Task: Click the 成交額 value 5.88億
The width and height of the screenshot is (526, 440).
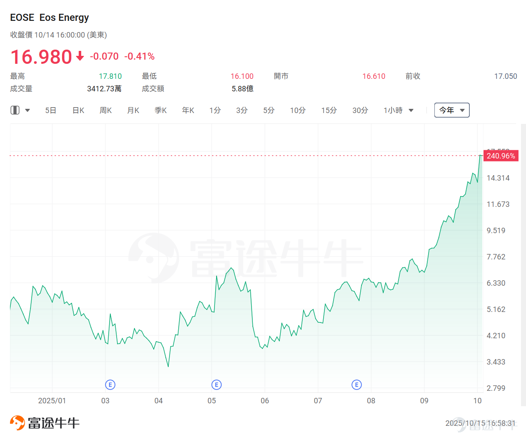Action: click(243, 89)
